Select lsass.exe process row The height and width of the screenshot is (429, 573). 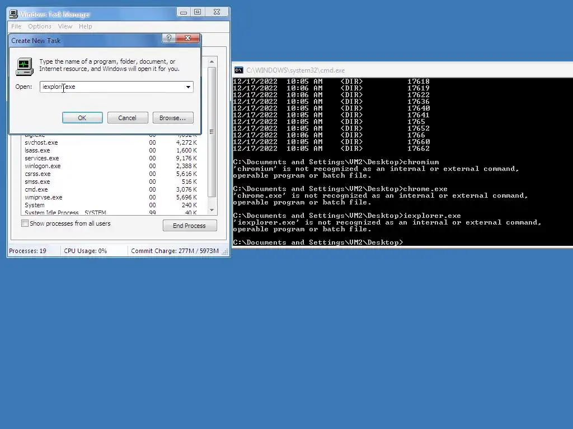pyautogui.click(x=111, y=150)
